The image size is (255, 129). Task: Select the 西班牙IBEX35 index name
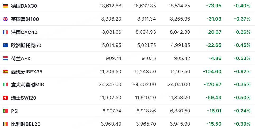(27, 71)
